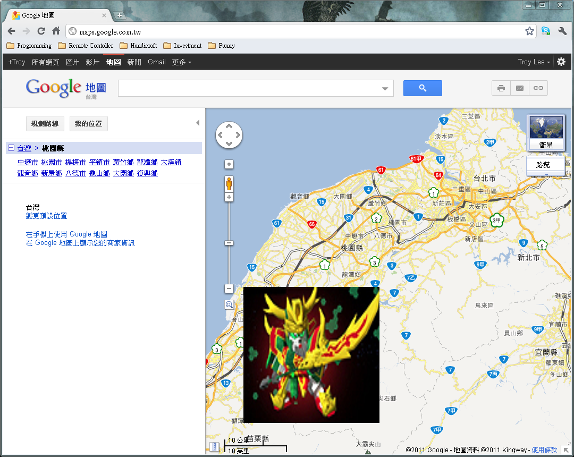Click the browser forward arrow
The width and height of the screenshot is (574, 457).
[26, 31]
